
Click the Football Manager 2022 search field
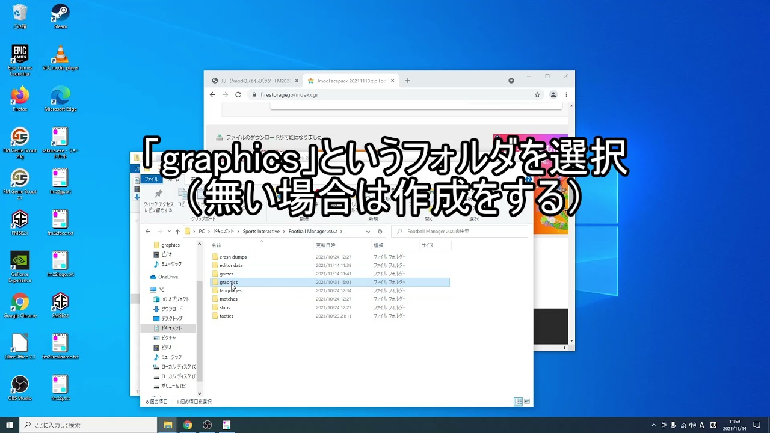460,231
